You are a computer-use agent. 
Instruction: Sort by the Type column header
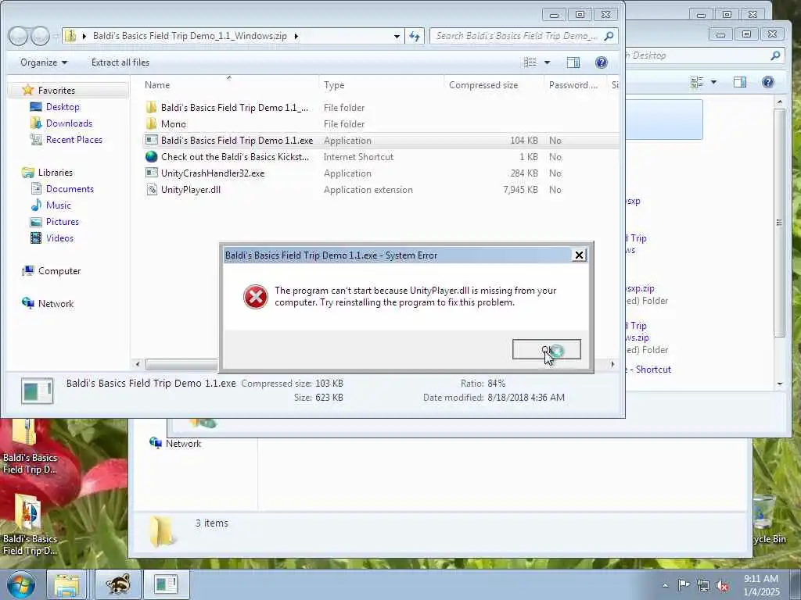click(334, 85)
